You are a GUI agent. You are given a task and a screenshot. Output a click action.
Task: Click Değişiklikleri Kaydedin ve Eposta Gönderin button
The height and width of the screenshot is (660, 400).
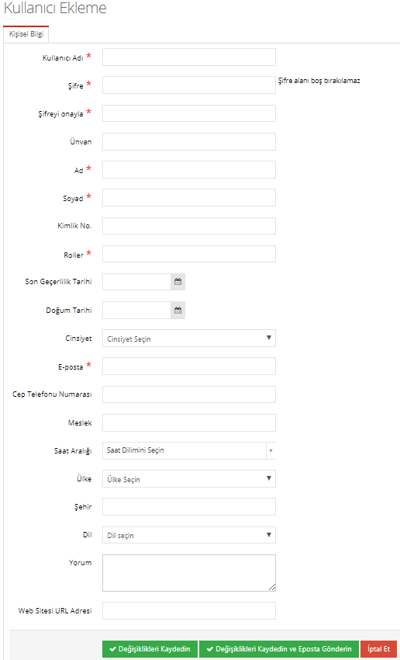(x=278, y=648)
